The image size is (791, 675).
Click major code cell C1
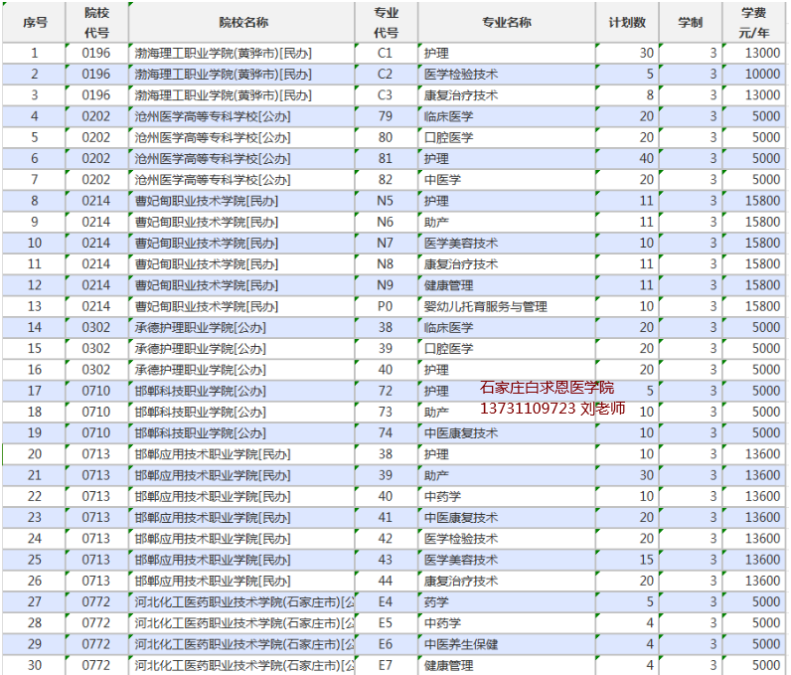(387, 53)
